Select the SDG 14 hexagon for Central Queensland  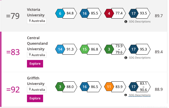click(60, 49)
